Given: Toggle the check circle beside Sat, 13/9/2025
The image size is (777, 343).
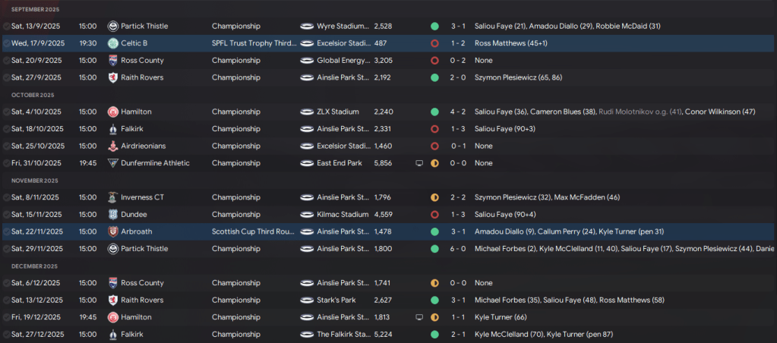Looking at the screenshot, I should pyautogui.click(x=6, y=26).
